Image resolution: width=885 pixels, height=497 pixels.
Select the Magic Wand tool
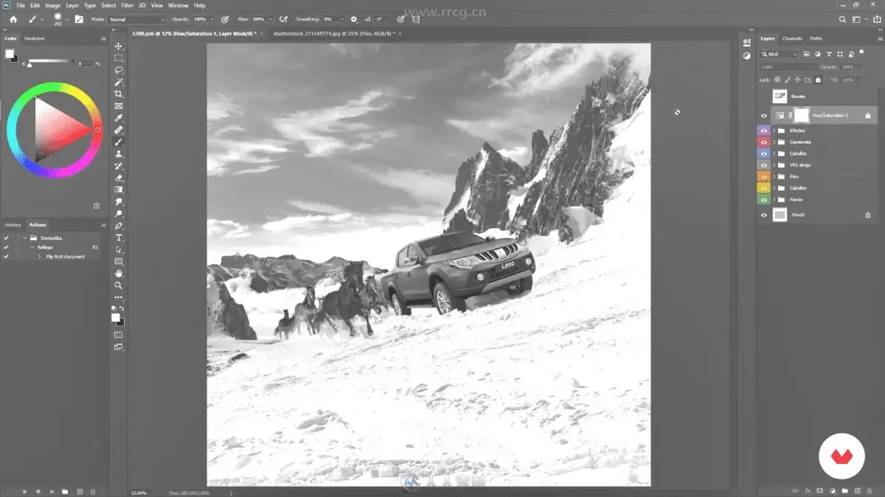pos(119,82)
